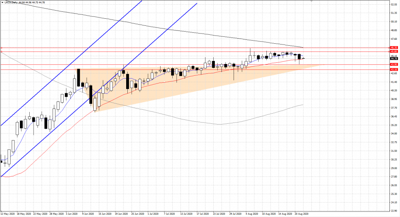Click the UKOIL,Daily chart title text
This screenshot has width=400, height=217.
point(12,3)
